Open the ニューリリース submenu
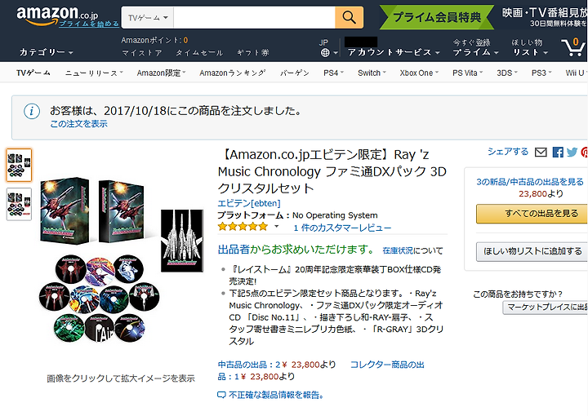The image size is (588, 416). pyautogui.click(x=94, y=73)
